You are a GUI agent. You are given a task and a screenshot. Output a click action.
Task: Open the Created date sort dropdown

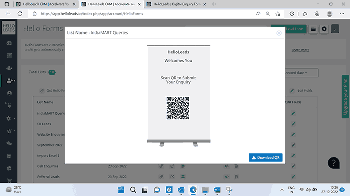point(302,73)
